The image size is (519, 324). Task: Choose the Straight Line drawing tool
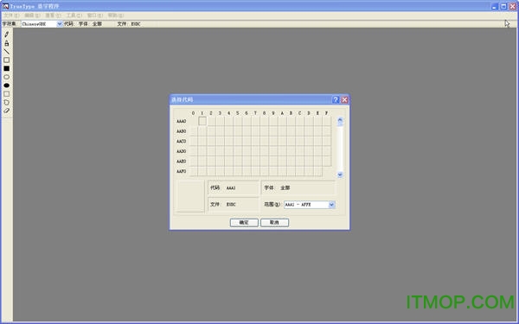pos(6,52)
